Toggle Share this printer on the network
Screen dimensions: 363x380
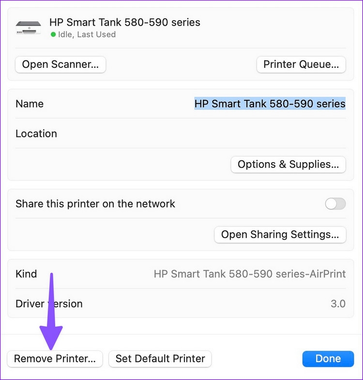point(335,204)
